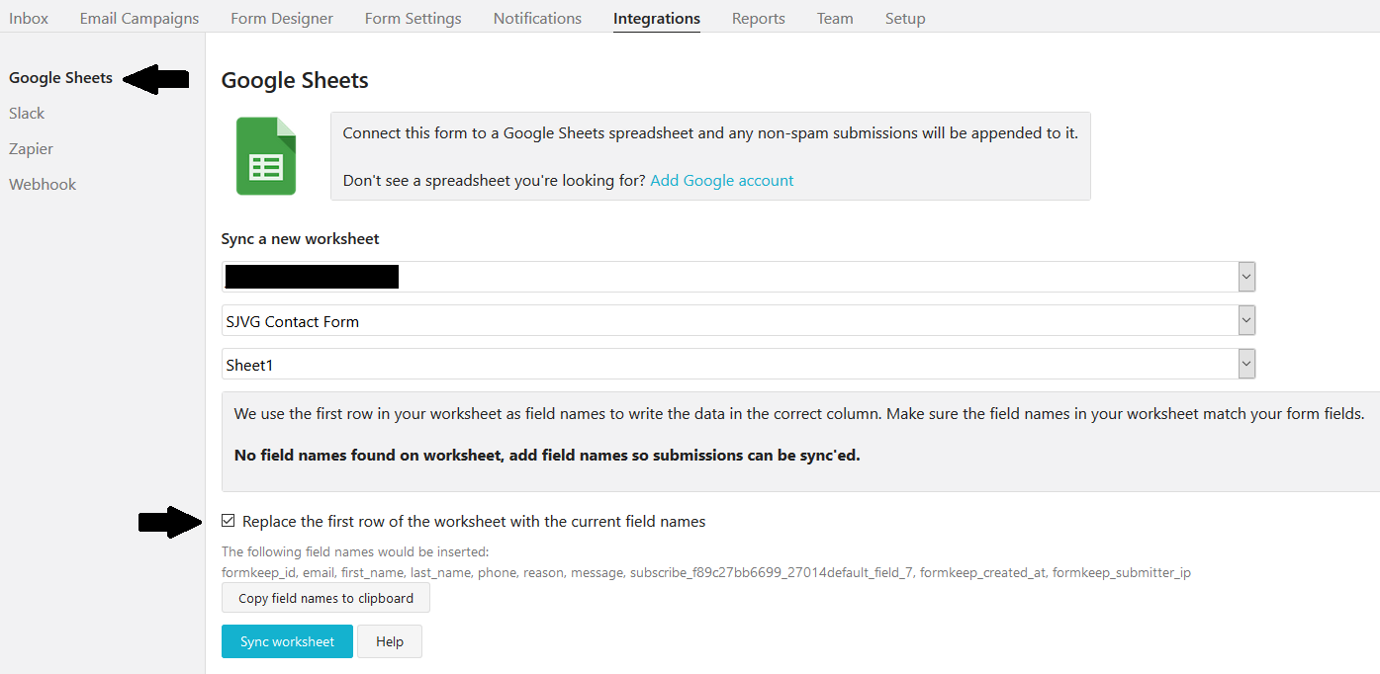This screenshot has width=1380, height=674.
Task: Open the Webhook integration in the sidebar
Action: point(43,185)
